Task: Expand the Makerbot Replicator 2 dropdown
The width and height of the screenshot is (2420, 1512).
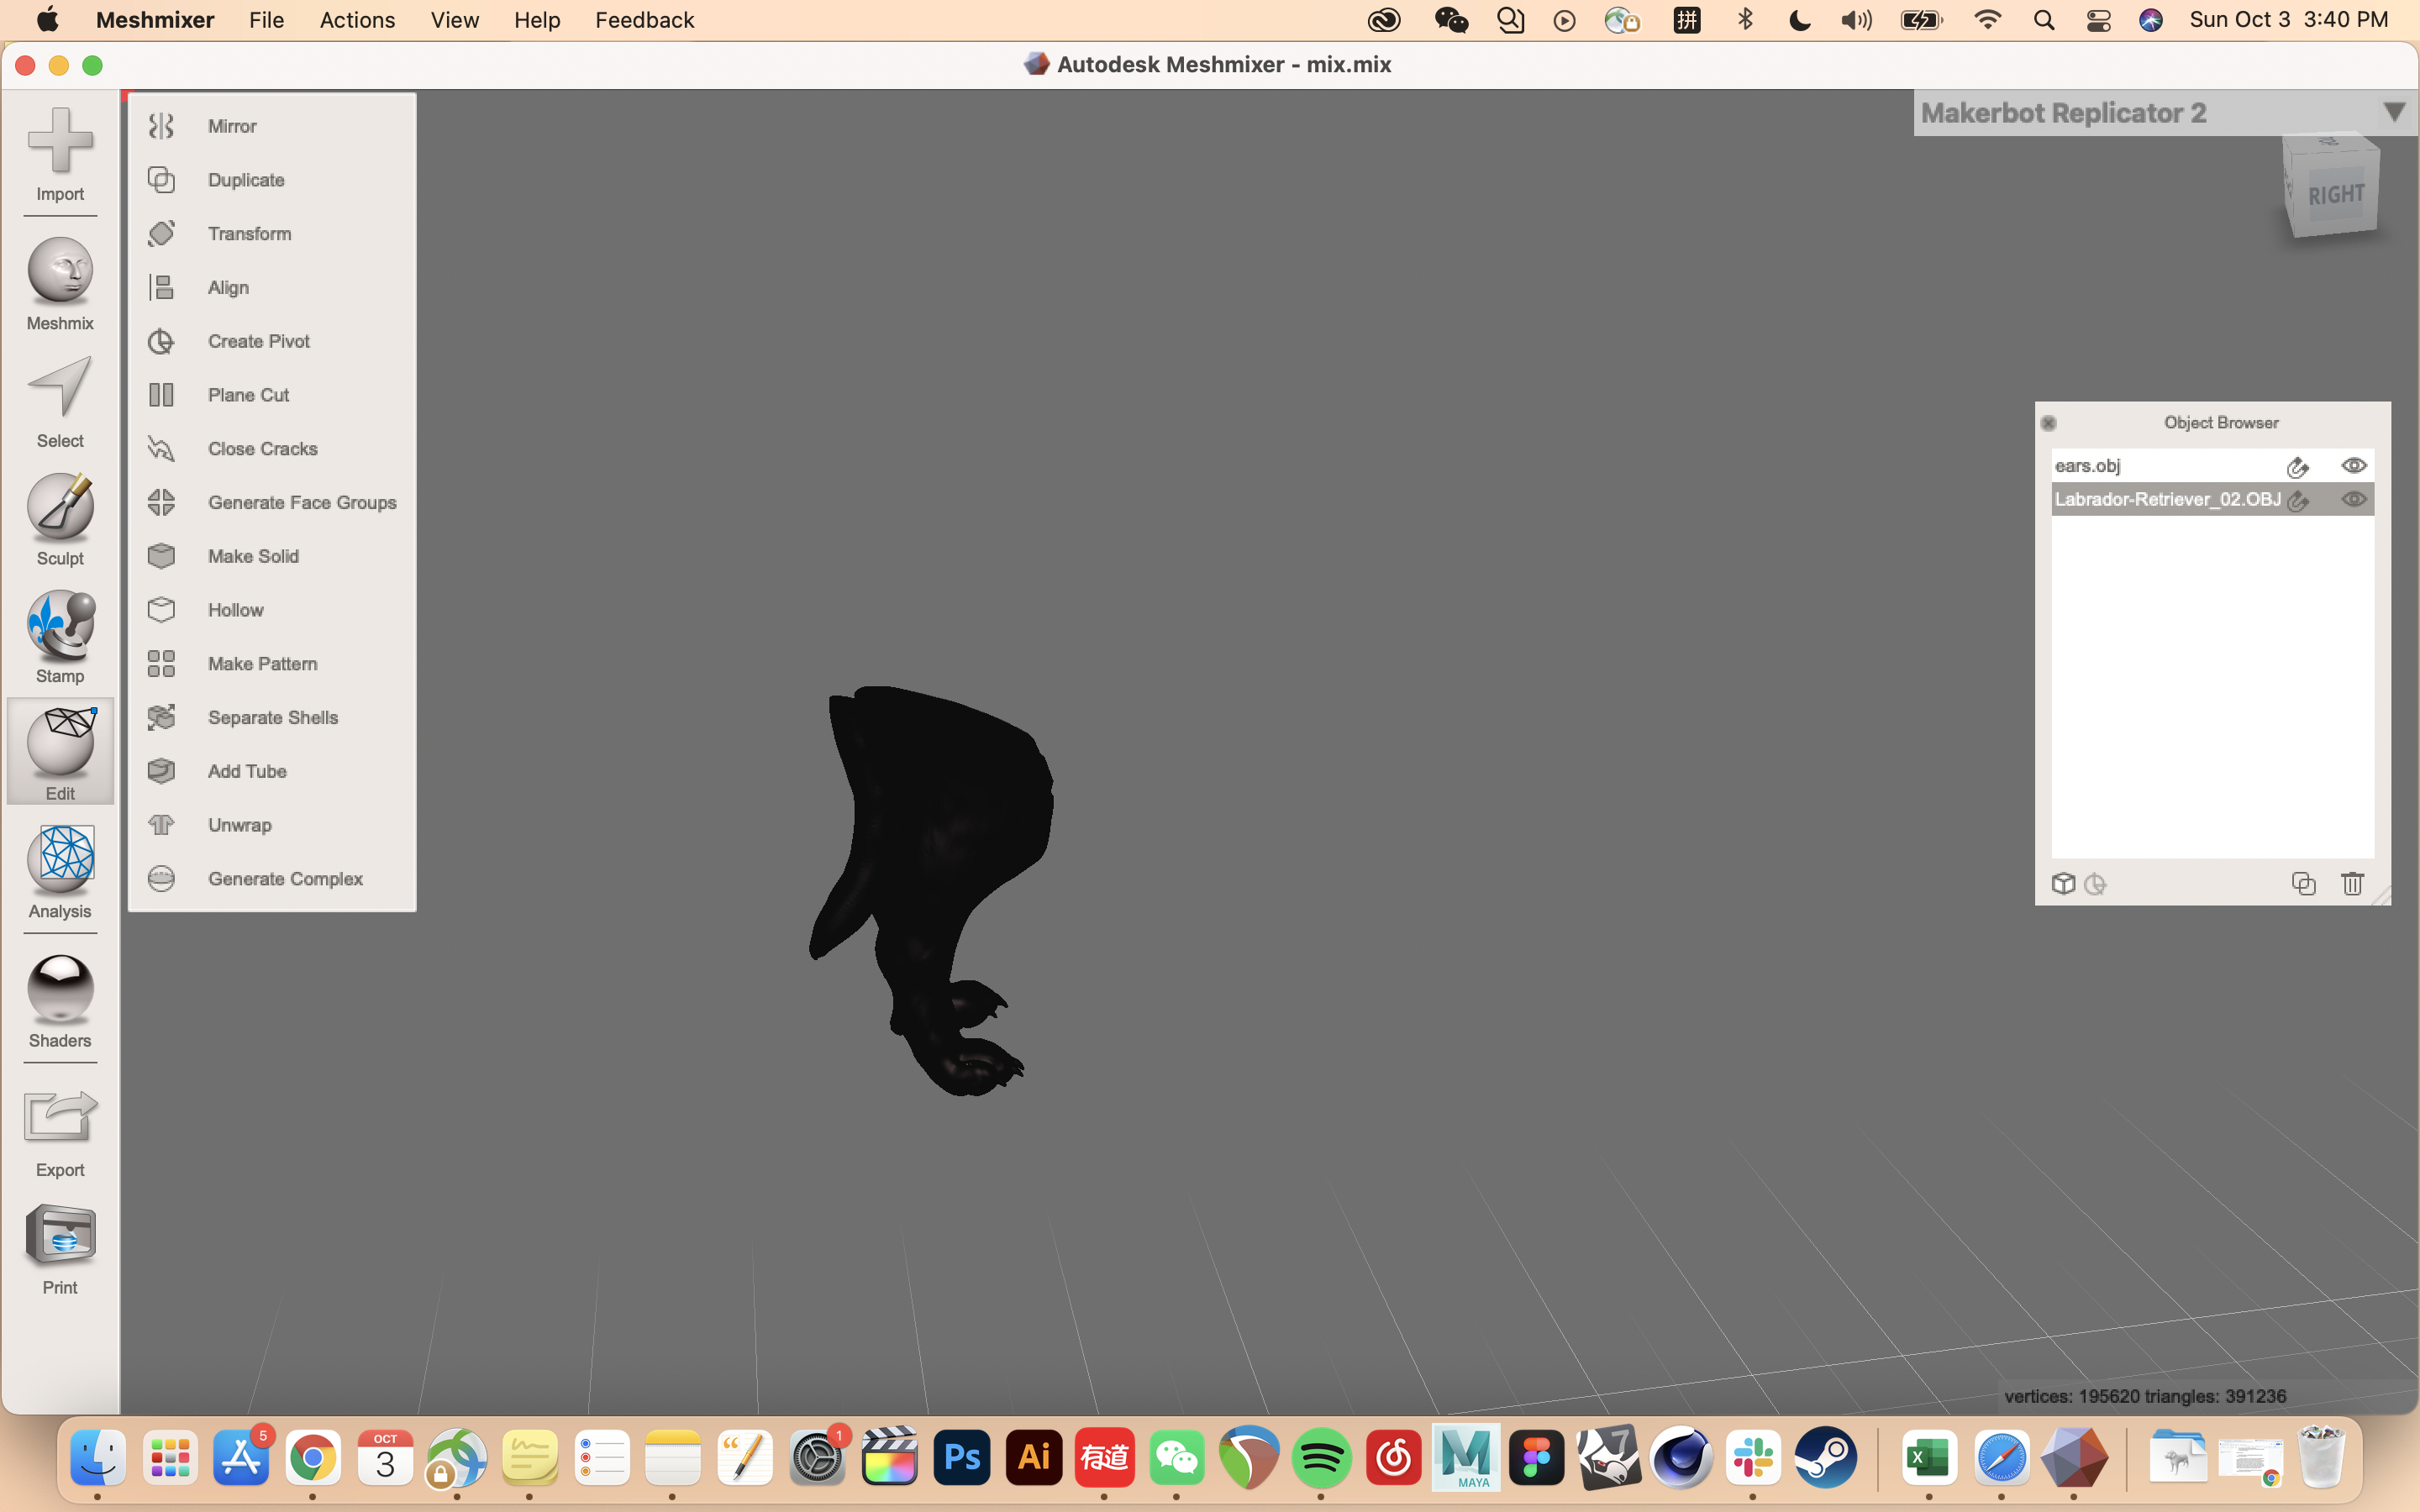Action: click(x=2395, y=111)
